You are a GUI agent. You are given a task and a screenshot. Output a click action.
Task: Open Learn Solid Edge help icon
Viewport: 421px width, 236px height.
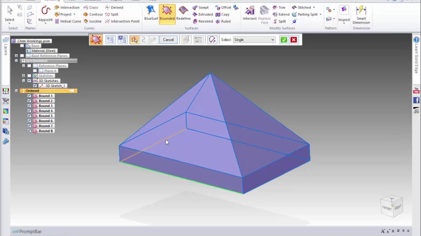[x=416, y=40]
